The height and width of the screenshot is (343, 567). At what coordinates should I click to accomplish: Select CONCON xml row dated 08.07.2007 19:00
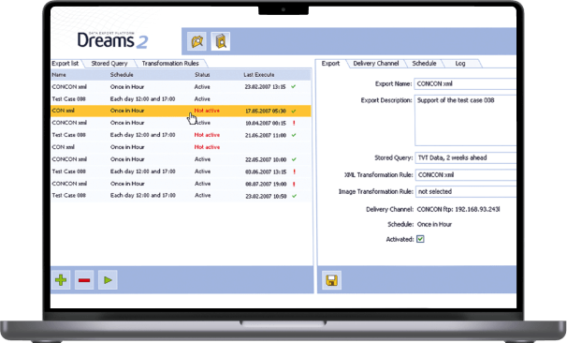(181, 184)
